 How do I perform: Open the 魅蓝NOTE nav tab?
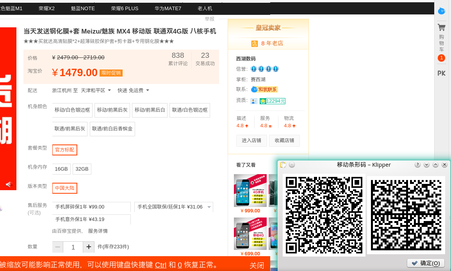pos(83,9)
